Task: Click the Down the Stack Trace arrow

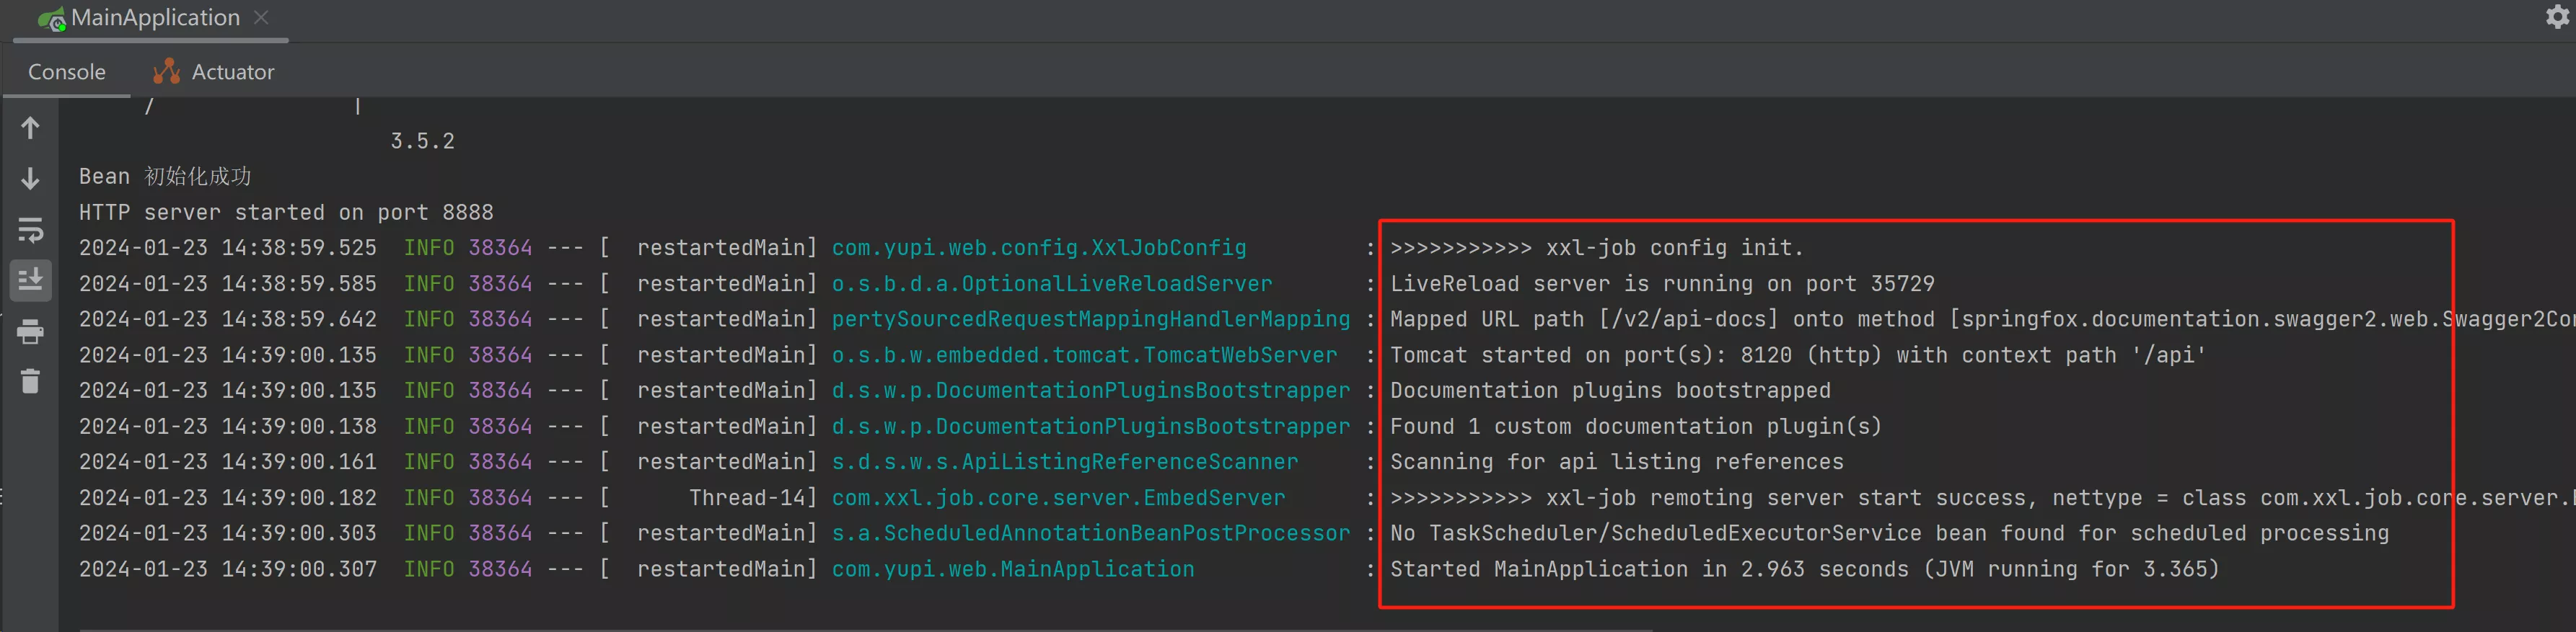Action: pos(30,179)
